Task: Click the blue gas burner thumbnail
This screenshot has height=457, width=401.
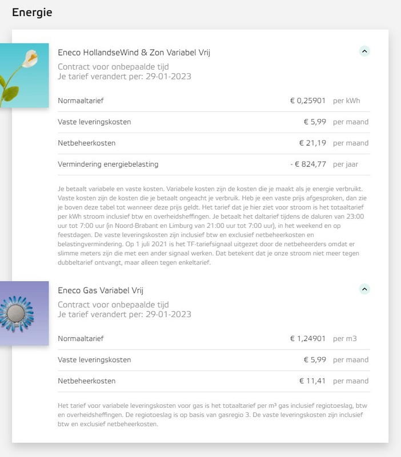Action: (24, 313)
